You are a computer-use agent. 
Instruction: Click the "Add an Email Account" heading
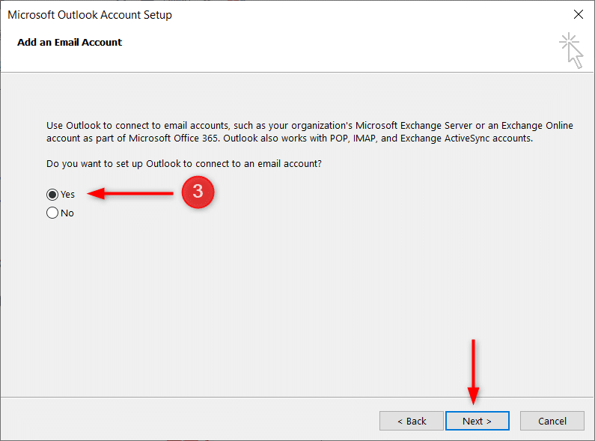[70, 42]
